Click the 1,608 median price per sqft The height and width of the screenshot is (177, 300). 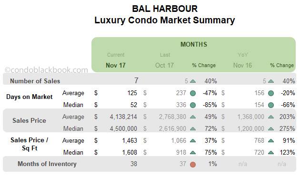130,153
